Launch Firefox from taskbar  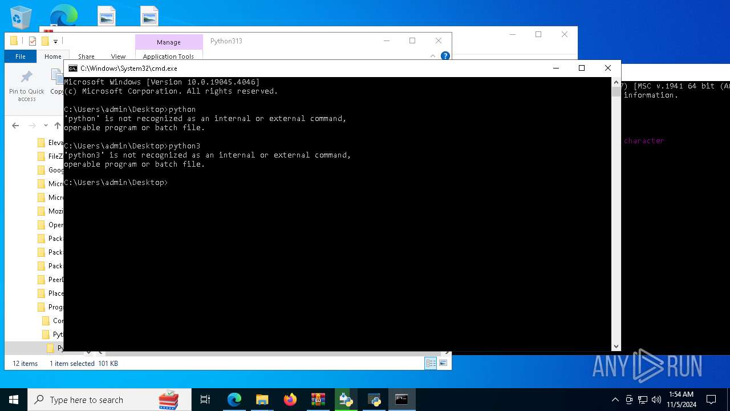pos(290,400)
